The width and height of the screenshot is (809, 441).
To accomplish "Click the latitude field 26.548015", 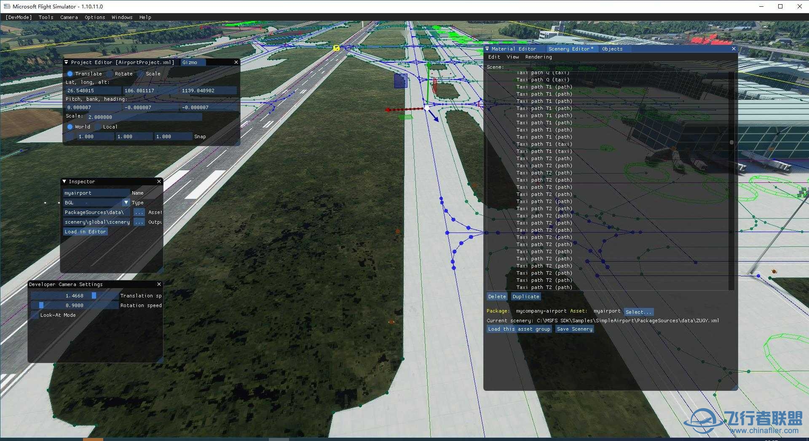I will (x=93, y=91).
